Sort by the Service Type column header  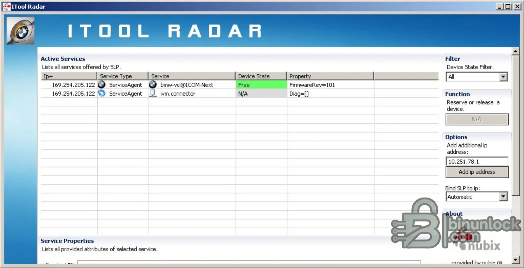pos(123,76)
